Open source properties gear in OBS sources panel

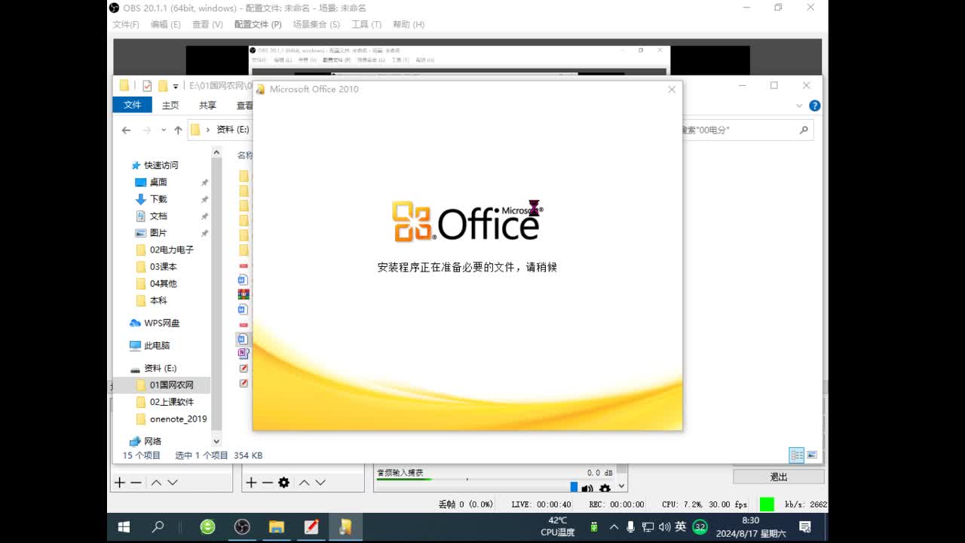point(283,483)
